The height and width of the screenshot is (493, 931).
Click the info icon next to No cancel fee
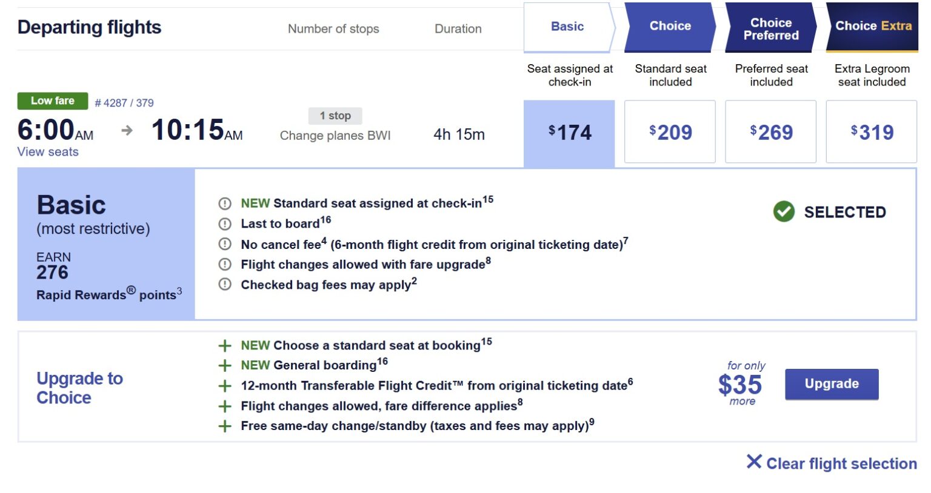(225, 243)
